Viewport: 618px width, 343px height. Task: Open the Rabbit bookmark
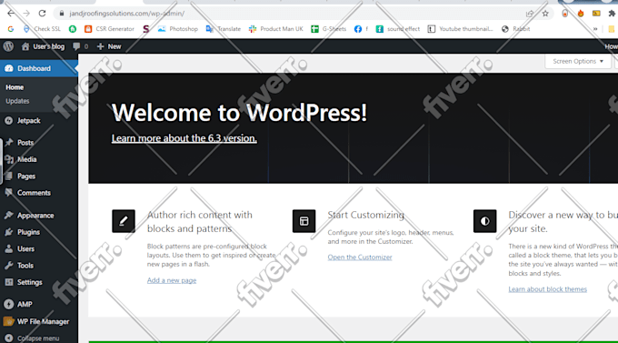(515, 29)
